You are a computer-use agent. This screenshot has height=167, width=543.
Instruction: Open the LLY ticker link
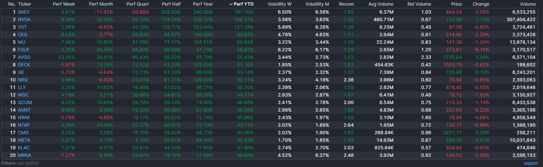22,87
